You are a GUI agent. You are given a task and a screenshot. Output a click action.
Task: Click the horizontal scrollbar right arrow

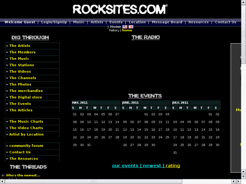[239, 182]
